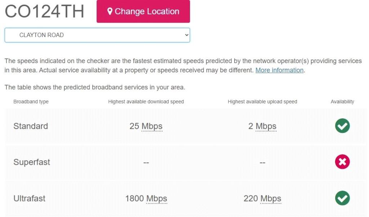Click the green checkmark beside Ultrafast broadband
The height and width of the screenshot is (217, 369).
[x=342, y=198]
